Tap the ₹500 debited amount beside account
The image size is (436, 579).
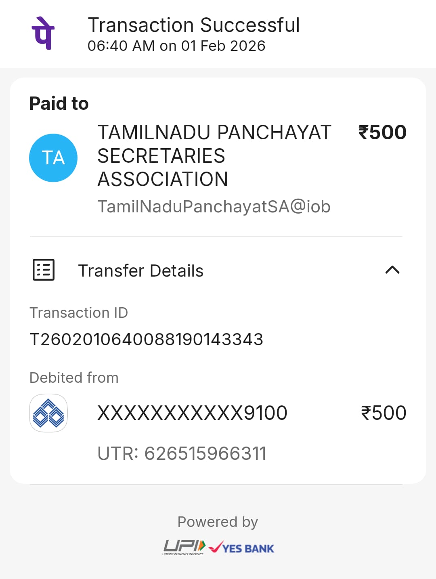384,413
